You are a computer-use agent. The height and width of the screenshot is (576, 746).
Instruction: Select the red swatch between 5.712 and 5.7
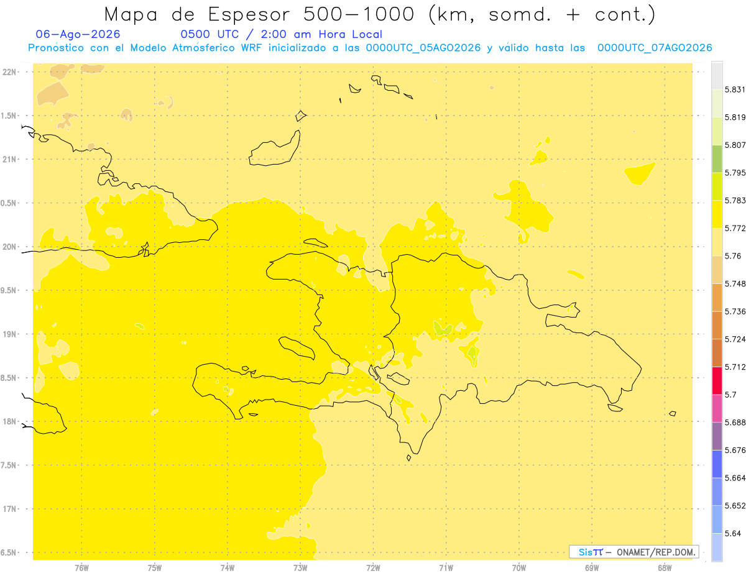coord(717,380)
